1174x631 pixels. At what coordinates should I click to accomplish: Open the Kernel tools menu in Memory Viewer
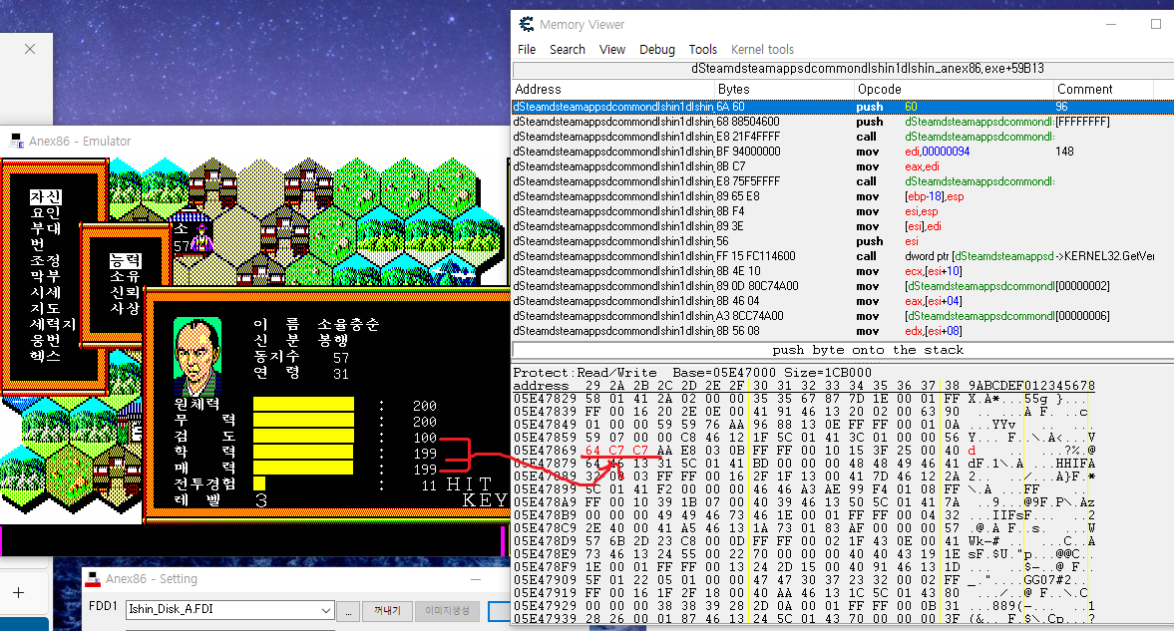click(x=762, y=50)
